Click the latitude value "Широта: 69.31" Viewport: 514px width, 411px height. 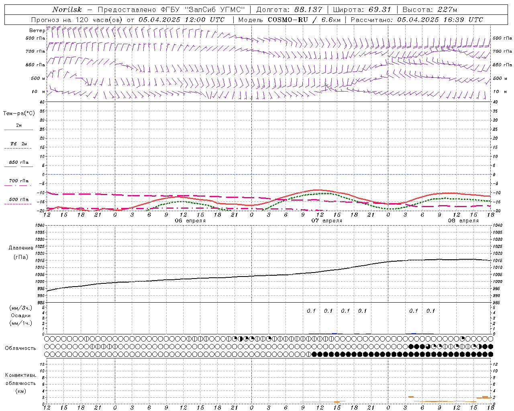click(x=362, y=10)
